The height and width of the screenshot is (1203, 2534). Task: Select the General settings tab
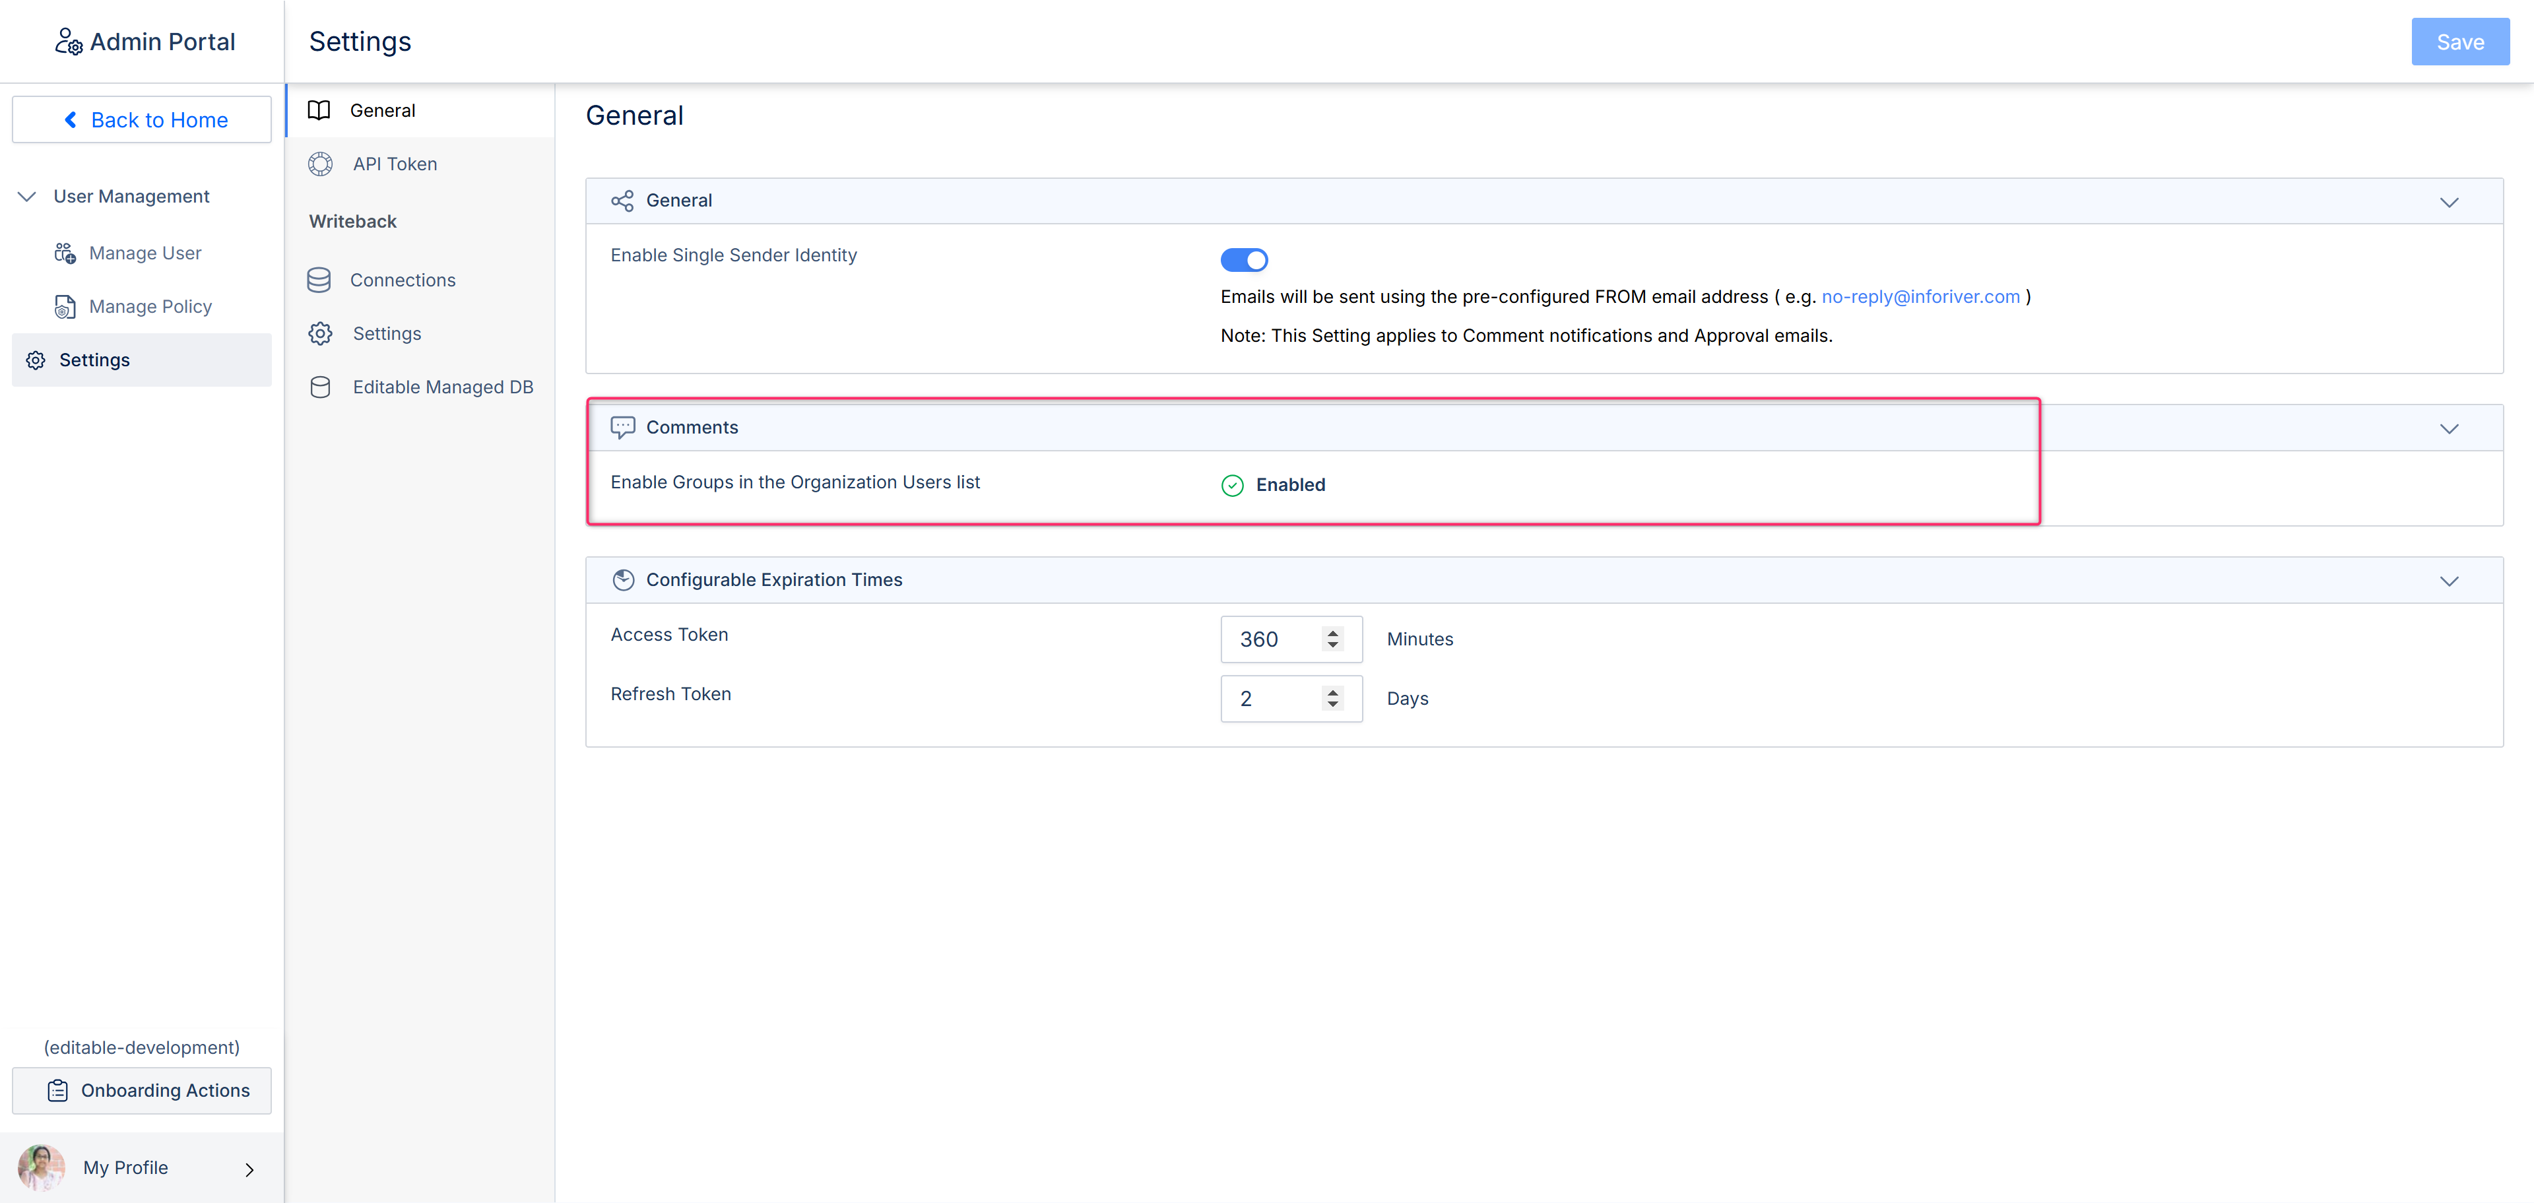coord(383,110)
